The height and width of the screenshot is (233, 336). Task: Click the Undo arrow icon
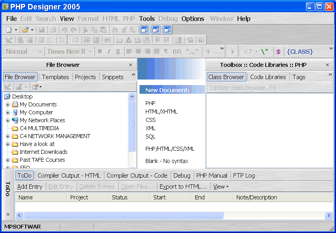64,30
